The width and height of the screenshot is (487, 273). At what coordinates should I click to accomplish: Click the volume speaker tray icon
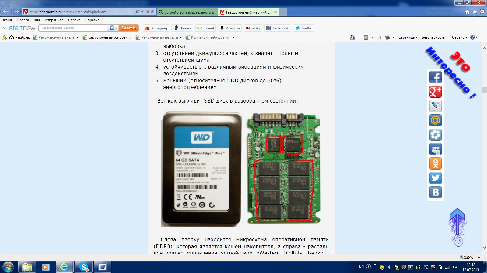pos(454,267)
